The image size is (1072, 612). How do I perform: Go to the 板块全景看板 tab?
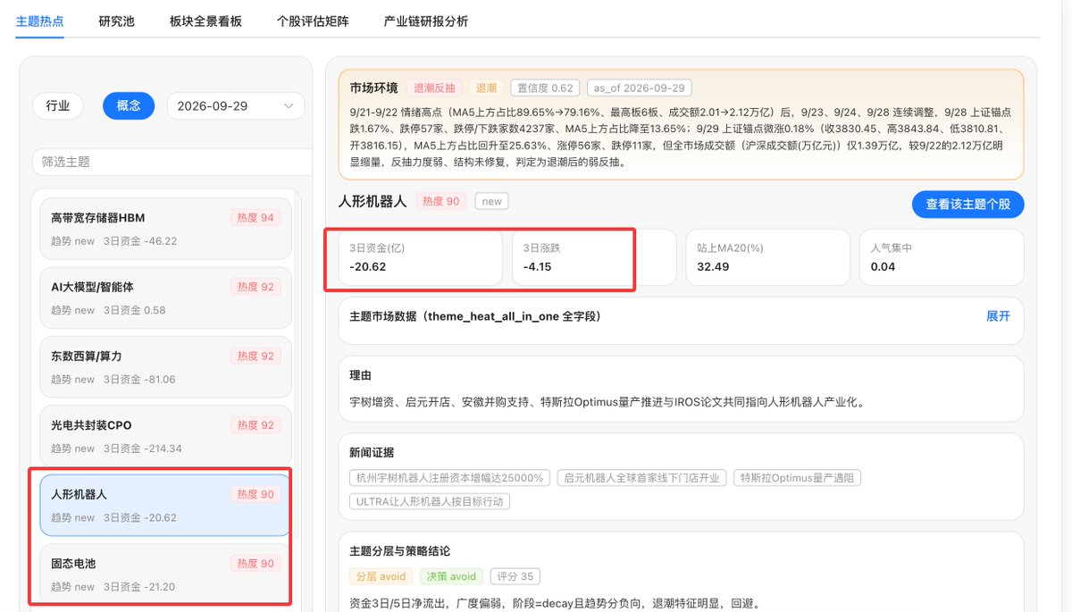click(205, 21)
